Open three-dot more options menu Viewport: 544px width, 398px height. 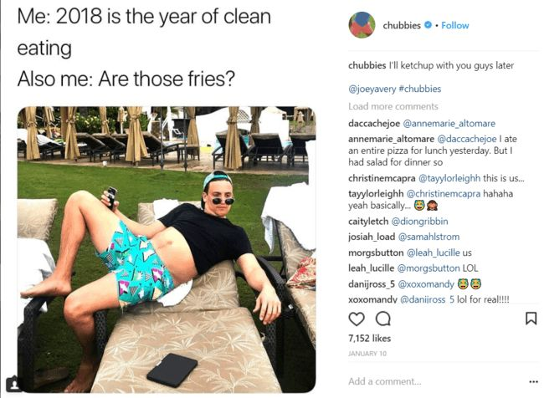coord(533,382)
